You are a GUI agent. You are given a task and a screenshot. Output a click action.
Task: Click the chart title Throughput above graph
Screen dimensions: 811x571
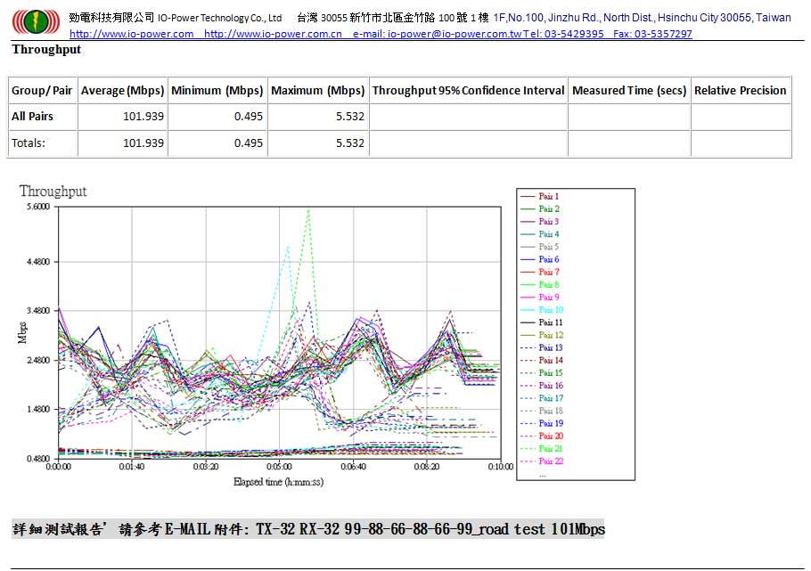click(53, 191)
